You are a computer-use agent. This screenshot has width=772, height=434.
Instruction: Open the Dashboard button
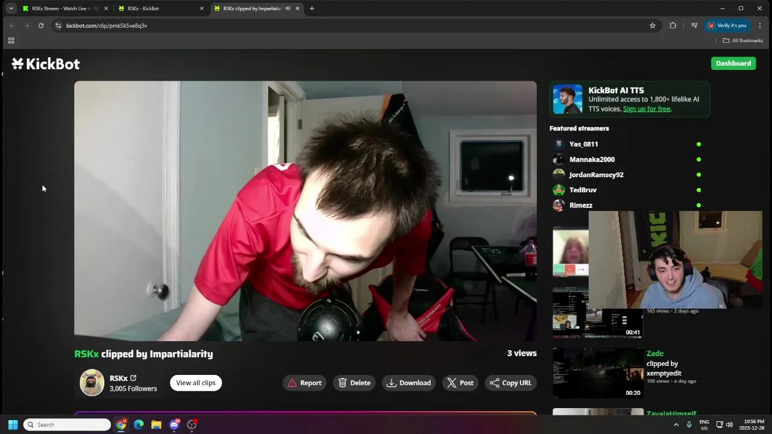[x=733, y=63]
